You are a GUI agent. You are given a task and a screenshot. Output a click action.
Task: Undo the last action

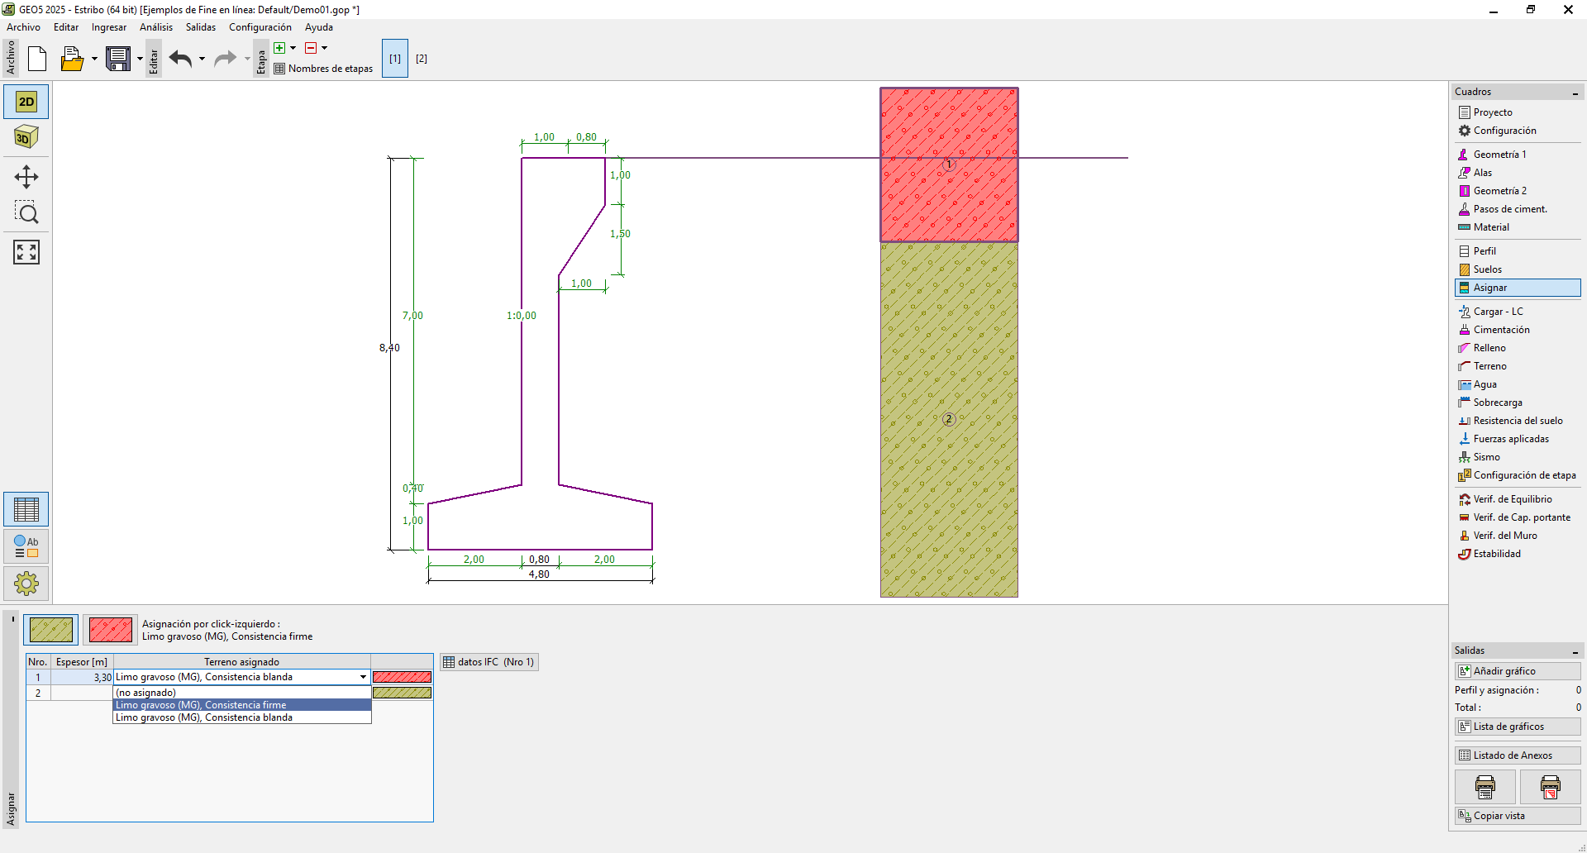pos(180,59)
